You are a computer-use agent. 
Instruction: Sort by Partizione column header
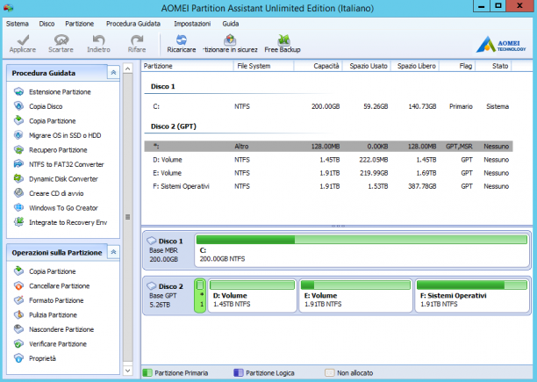187,66
